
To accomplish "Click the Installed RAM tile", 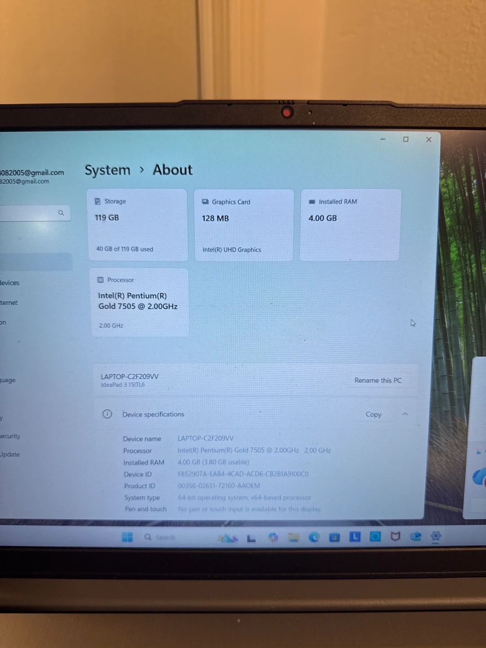I will pos(350,225).
